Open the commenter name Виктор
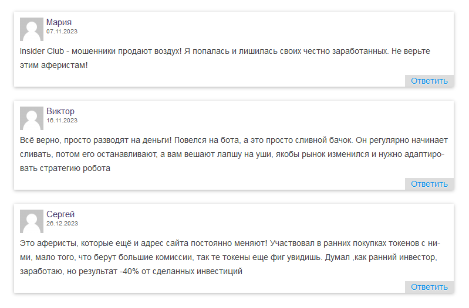The image size is (469, 308). tap(60, 111)
